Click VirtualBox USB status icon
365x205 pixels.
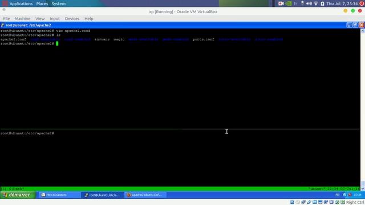(x=309, y=202)
